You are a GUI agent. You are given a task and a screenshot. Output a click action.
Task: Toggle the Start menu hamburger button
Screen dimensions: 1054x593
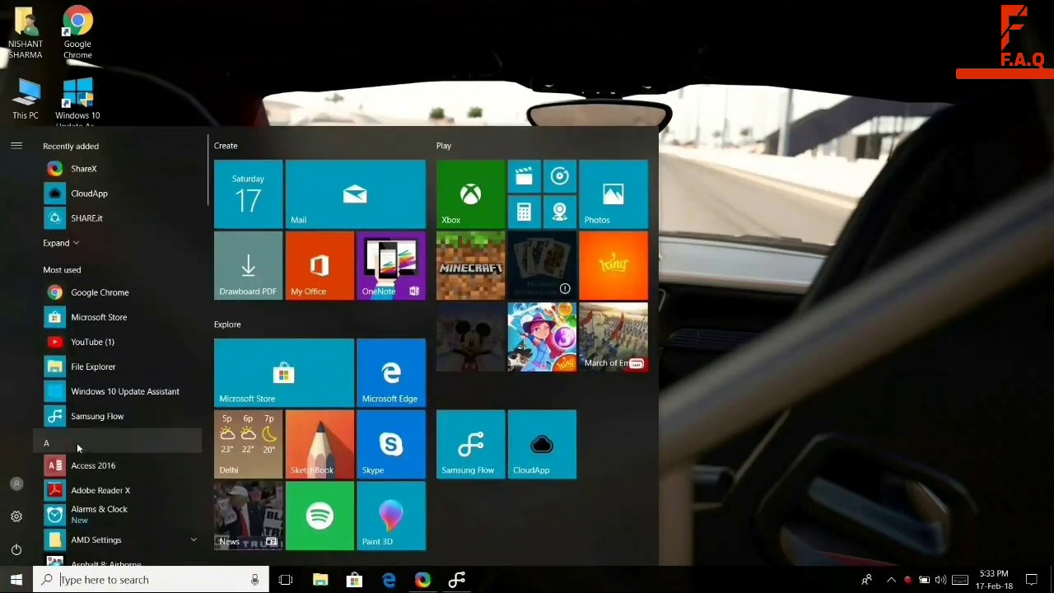coord(16,146)
